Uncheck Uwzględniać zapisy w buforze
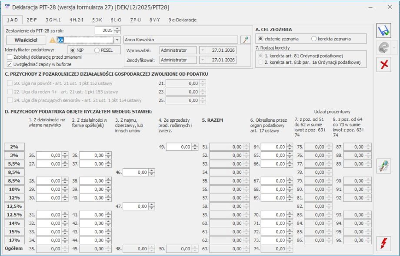This screenshot has width=400, height=256. click(x=10, y=64)
